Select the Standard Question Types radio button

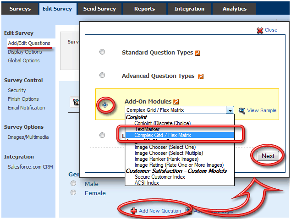(102, 52)
